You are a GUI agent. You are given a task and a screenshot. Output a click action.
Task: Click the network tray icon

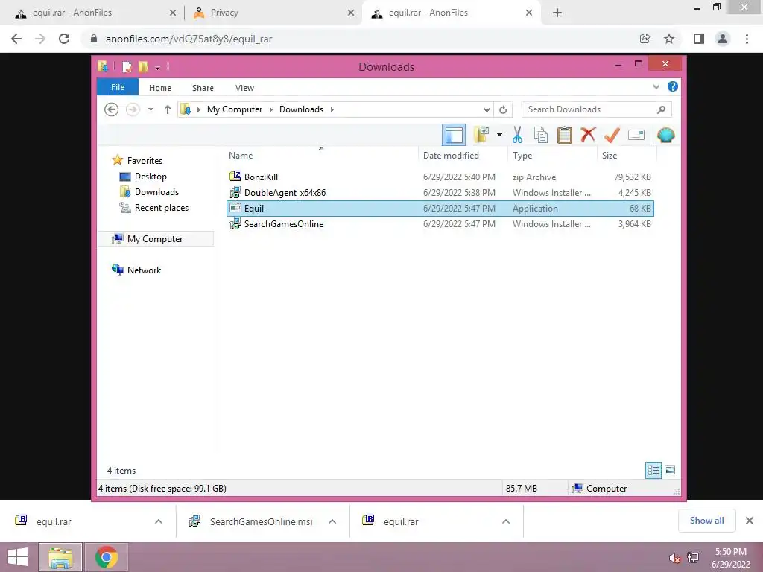point(693,558)
